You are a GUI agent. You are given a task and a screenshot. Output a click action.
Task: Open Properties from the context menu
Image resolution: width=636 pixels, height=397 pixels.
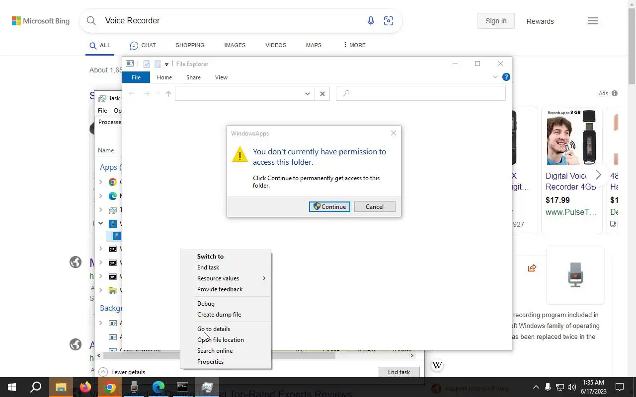pos(210,362)
